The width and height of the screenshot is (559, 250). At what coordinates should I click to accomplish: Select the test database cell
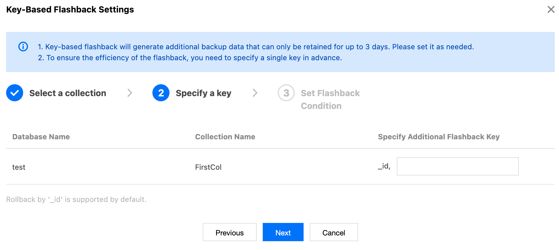point(19,167)
